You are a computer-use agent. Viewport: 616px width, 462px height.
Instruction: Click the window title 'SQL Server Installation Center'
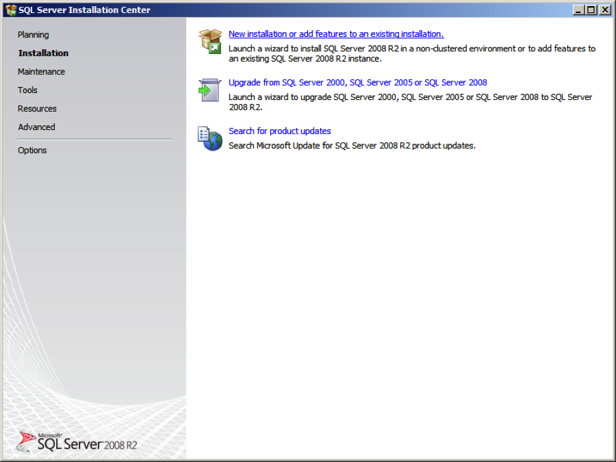click(x=84, y=10)
